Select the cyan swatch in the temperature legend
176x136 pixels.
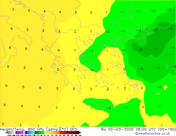(x=34, y=133)
